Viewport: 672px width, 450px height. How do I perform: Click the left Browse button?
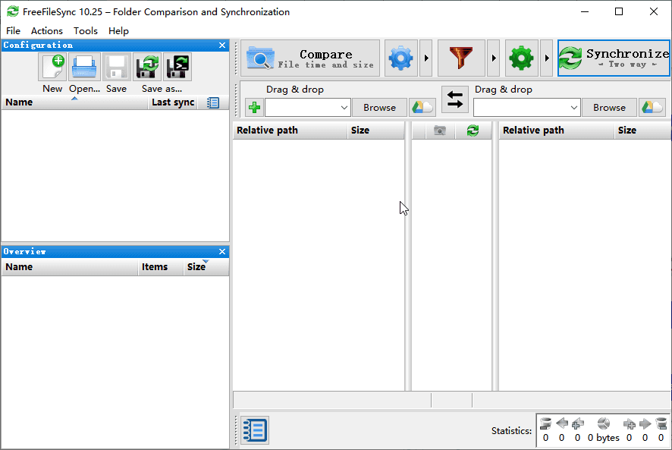379,107
